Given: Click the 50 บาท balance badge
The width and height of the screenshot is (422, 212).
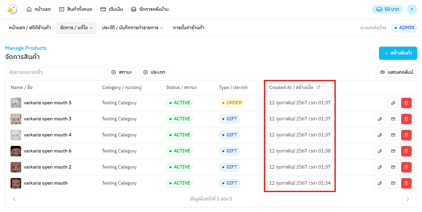Looking at the screenshot, I should 387,9.
